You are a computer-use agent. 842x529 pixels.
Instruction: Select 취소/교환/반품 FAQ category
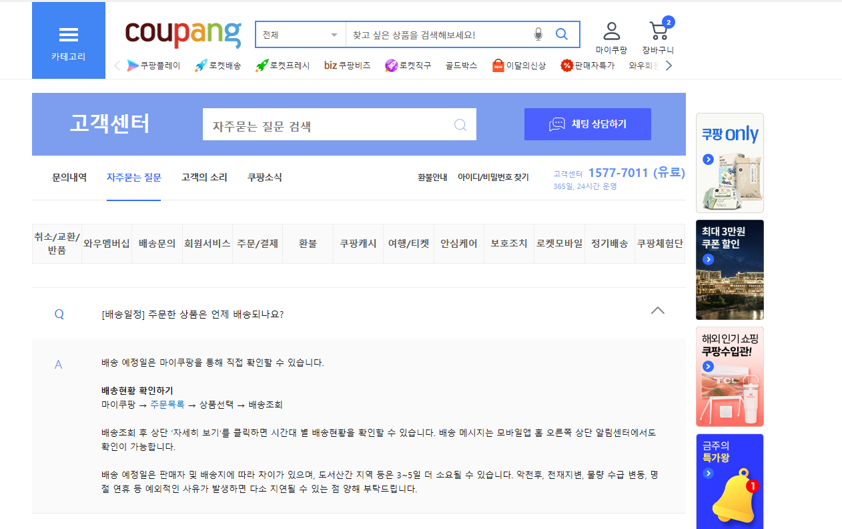click(57, 244)
